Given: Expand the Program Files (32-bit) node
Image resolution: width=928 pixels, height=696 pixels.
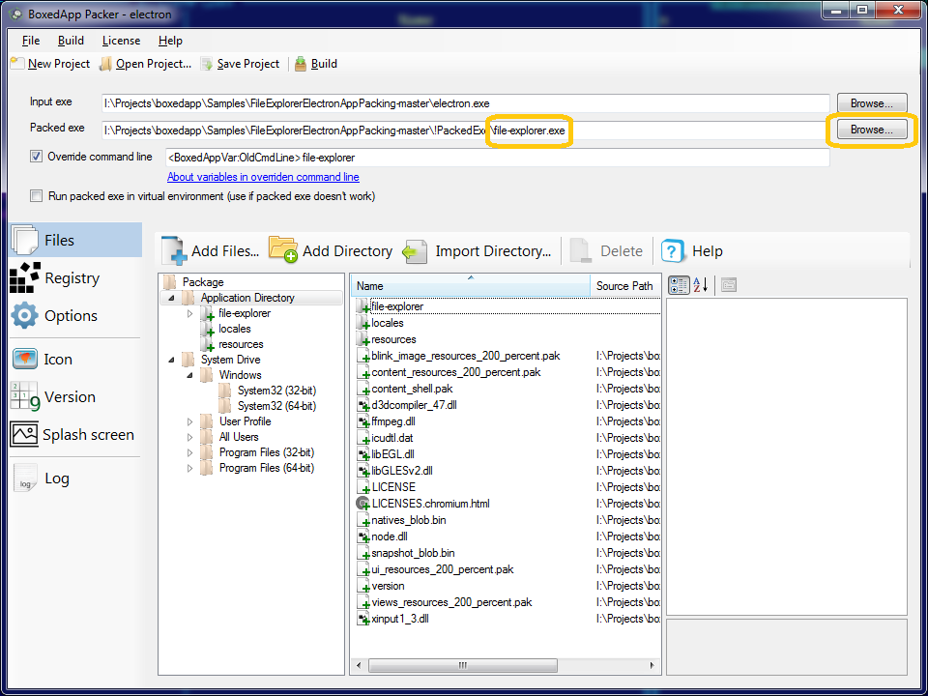Looking at the screenshot, I should pyautogui.click(x=190, y=452).
